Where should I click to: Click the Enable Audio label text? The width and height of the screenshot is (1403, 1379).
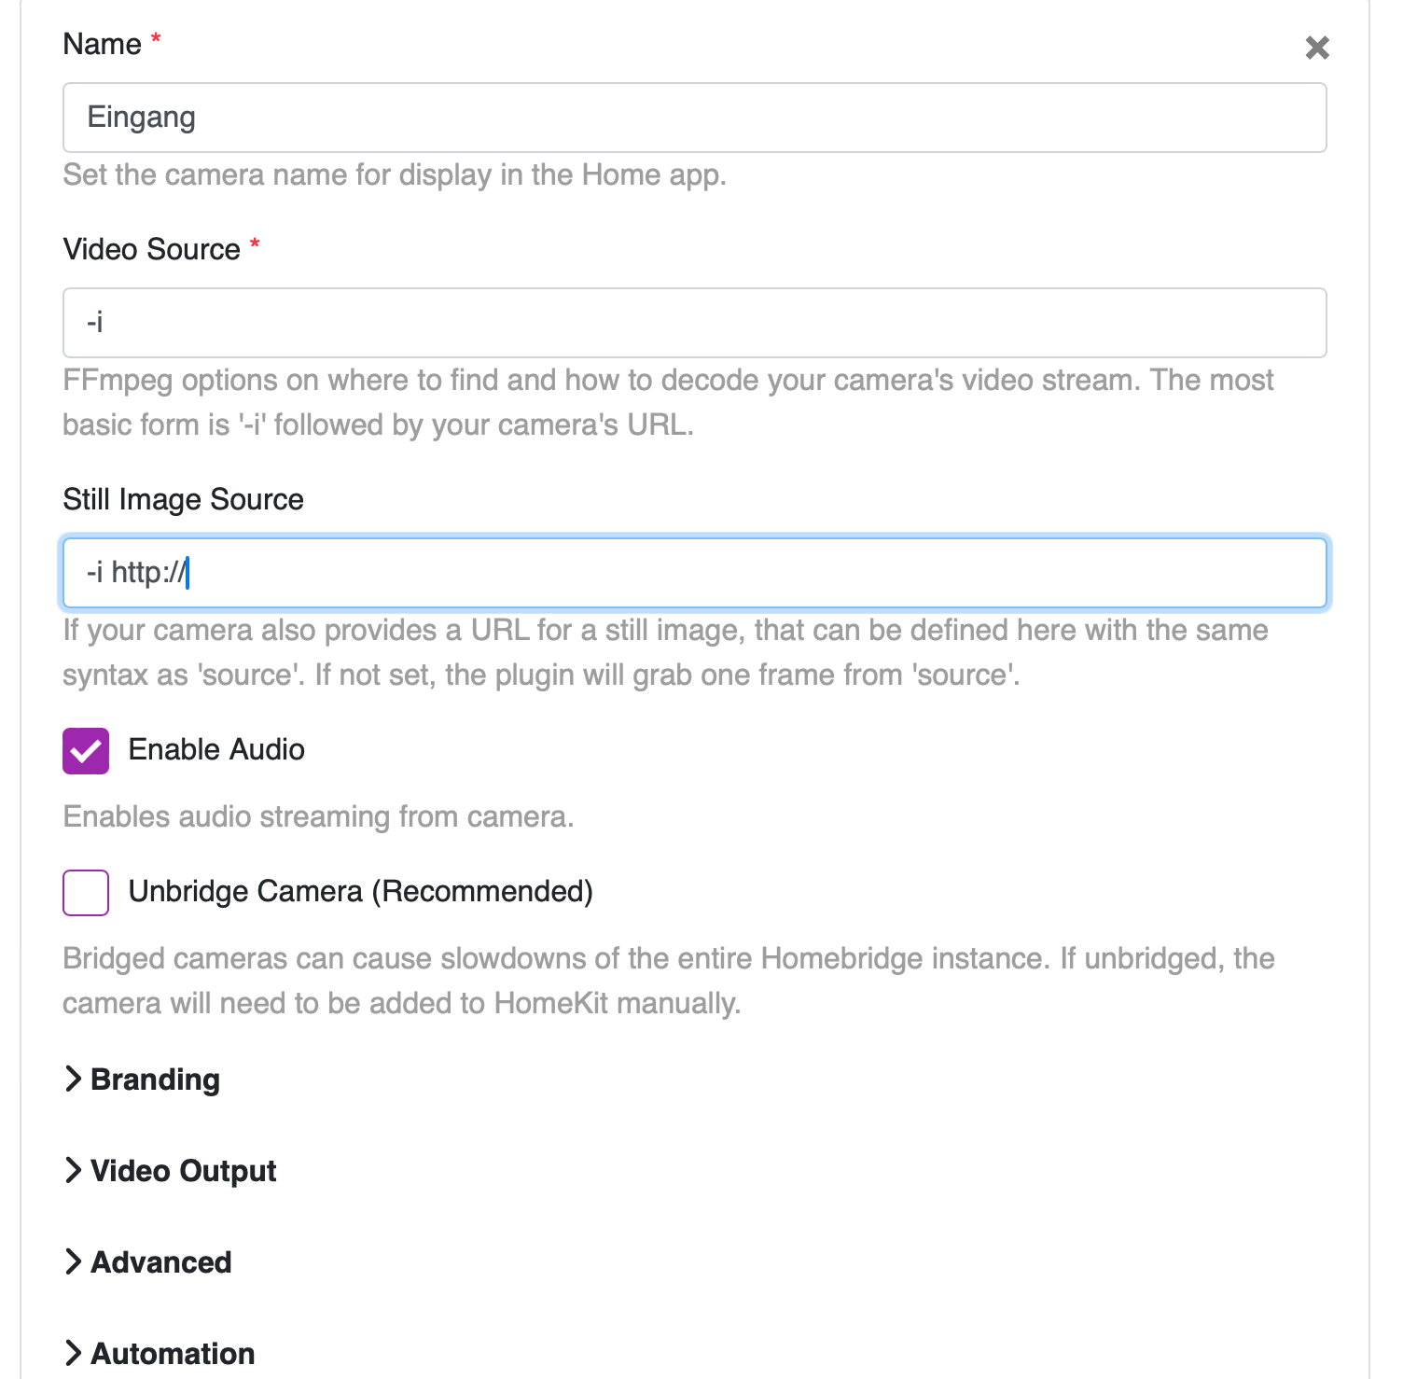216,750
